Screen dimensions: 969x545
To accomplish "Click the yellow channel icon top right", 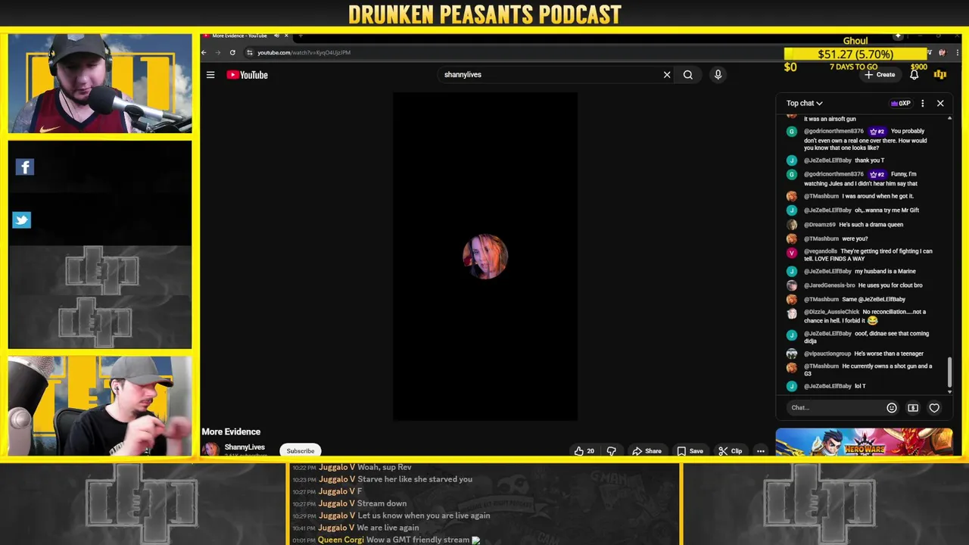I will click(x=940, y=74).
